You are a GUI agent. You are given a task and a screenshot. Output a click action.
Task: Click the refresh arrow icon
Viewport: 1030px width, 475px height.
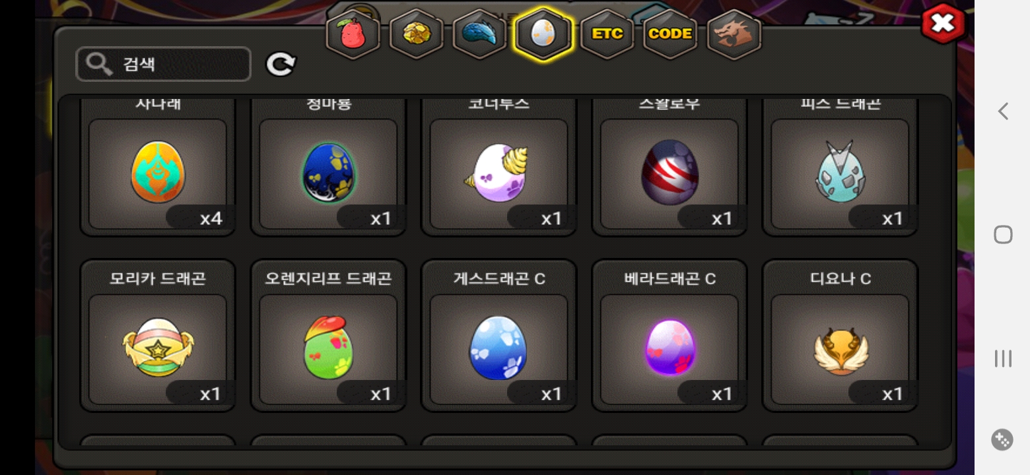click(281, 65)
